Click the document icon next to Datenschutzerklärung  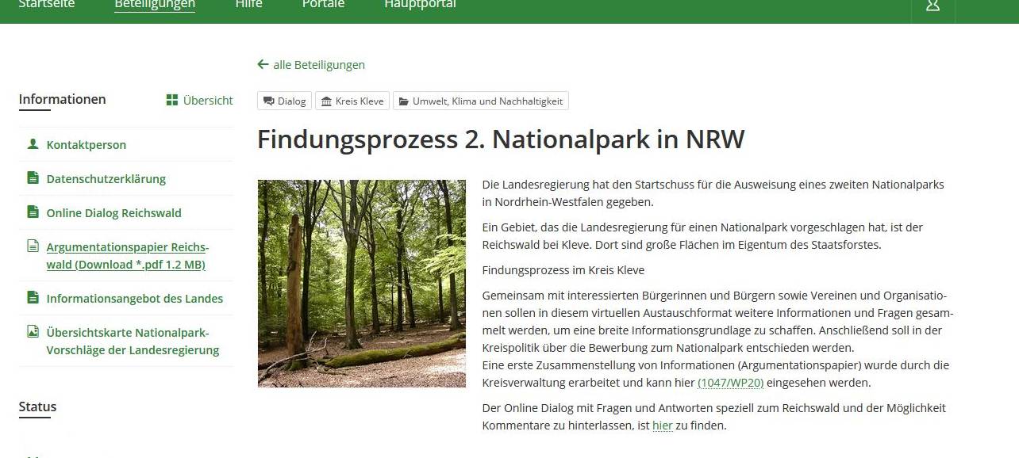pyautogui.click(x=32, y=178)
